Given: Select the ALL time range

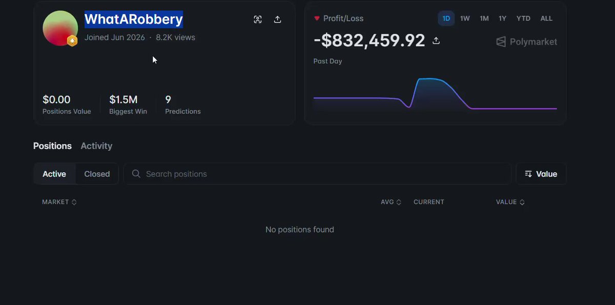Looking at the screenshot, I should 546,18.
